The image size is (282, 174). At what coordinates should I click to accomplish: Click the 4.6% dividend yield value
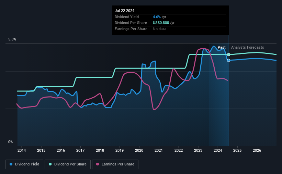(x=157, y=17)
